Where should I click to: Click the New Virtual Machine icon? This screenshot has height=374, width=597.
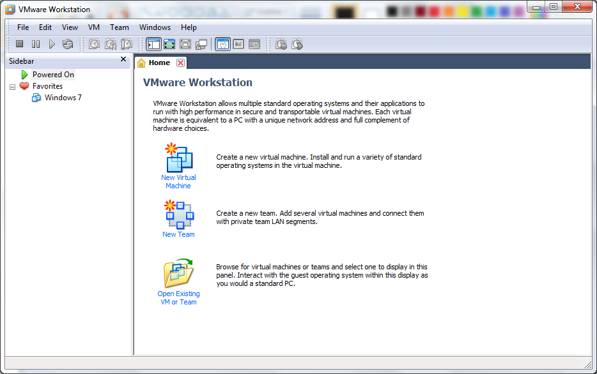(x=179, y=158)
